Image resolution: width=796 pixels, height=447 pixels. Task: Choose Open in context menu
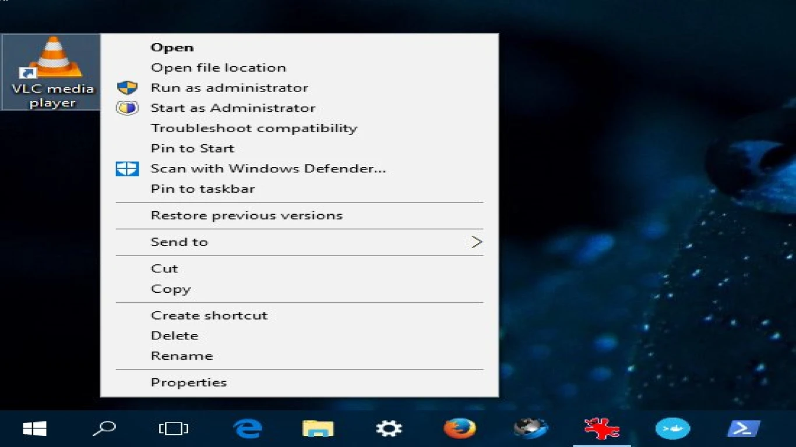click(172, 48)
